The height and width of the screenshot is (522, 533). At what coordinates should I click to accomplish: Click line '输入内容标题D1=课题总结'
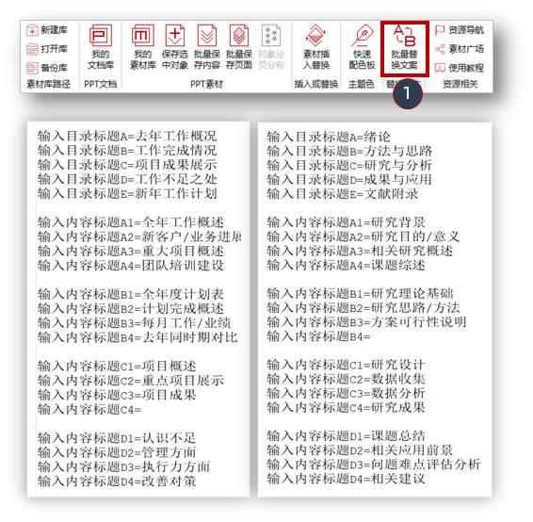(346, 435)
